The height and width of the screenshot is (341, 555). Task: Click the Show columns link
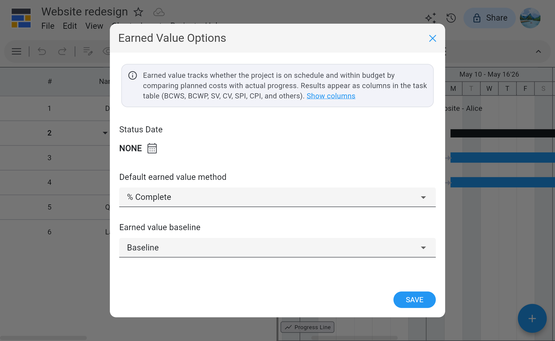click(x=331, y=96)
